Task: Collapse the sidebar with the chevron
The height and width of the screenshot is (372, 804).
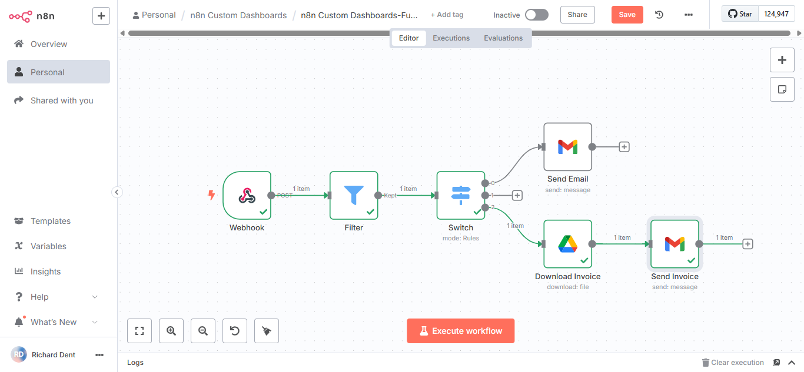Action: coord(117,192)
